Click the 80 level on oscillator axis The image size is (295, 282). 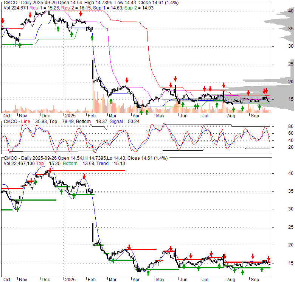coord(291,126)
